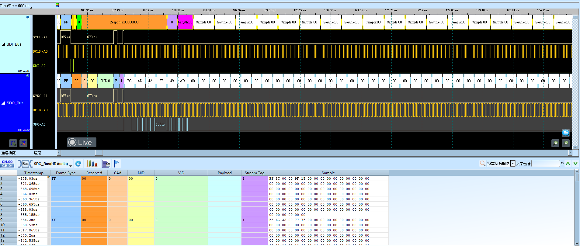Click the Timestamp column header
Screen dimensions: 580x246
pyautogui.click(x=34, y=173)
